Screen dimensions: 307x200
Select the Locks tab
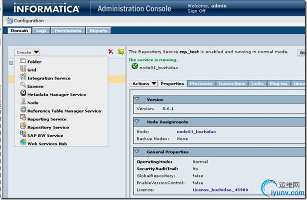click(257, 84)
